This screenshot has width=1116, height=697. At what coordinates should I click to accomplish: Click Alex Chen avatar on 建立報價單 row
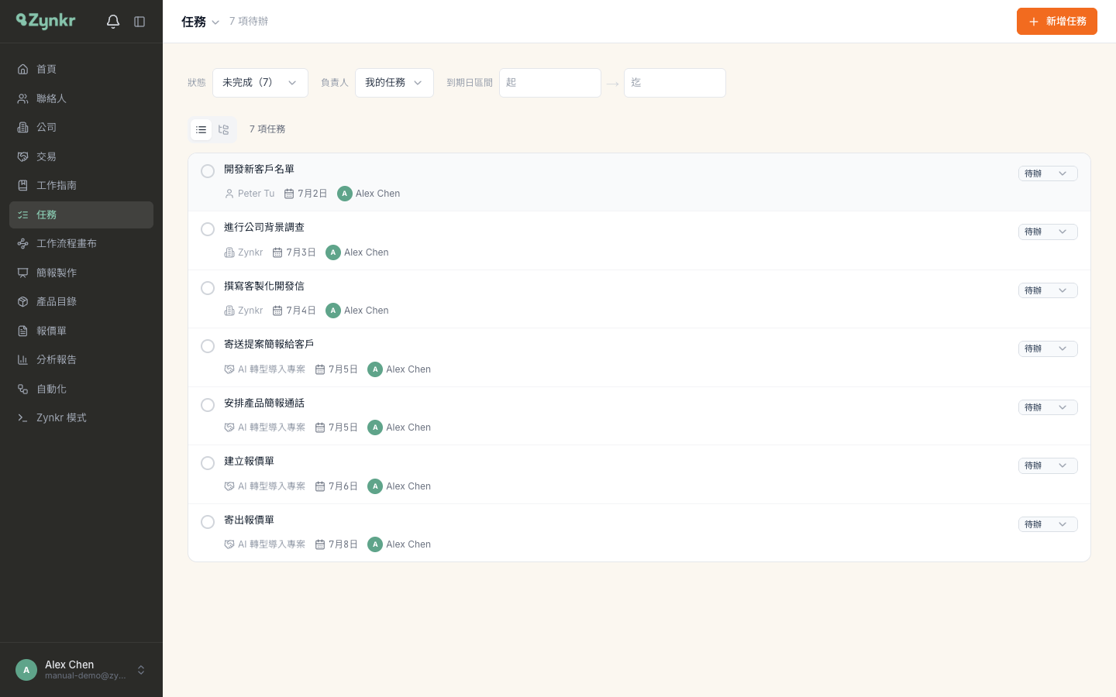pos(375,486)
